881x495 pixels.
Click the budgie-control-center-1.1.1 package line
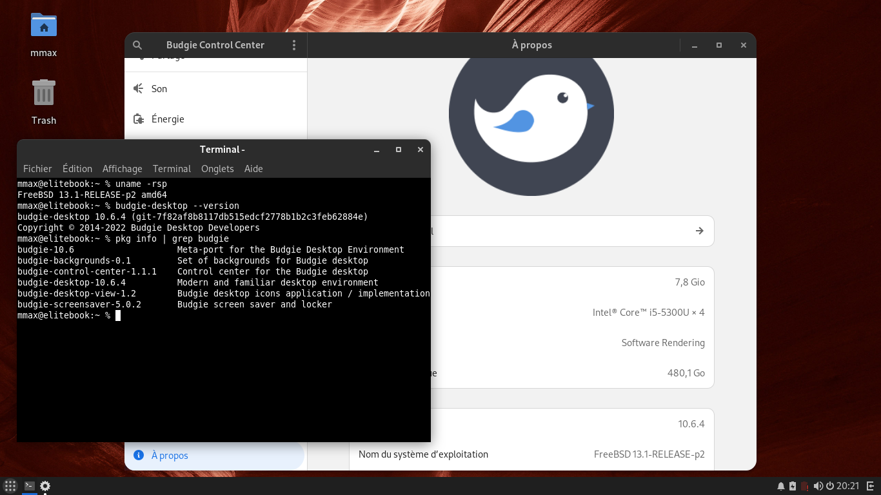coord(193,271)
